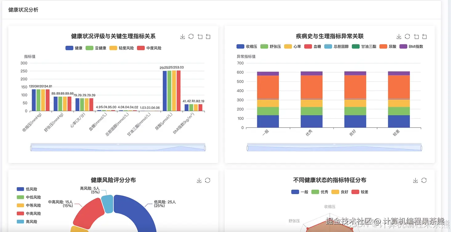Save the 疾病史与生理指标异常关联 chart as image
The image size is (451, 232).
399,37
